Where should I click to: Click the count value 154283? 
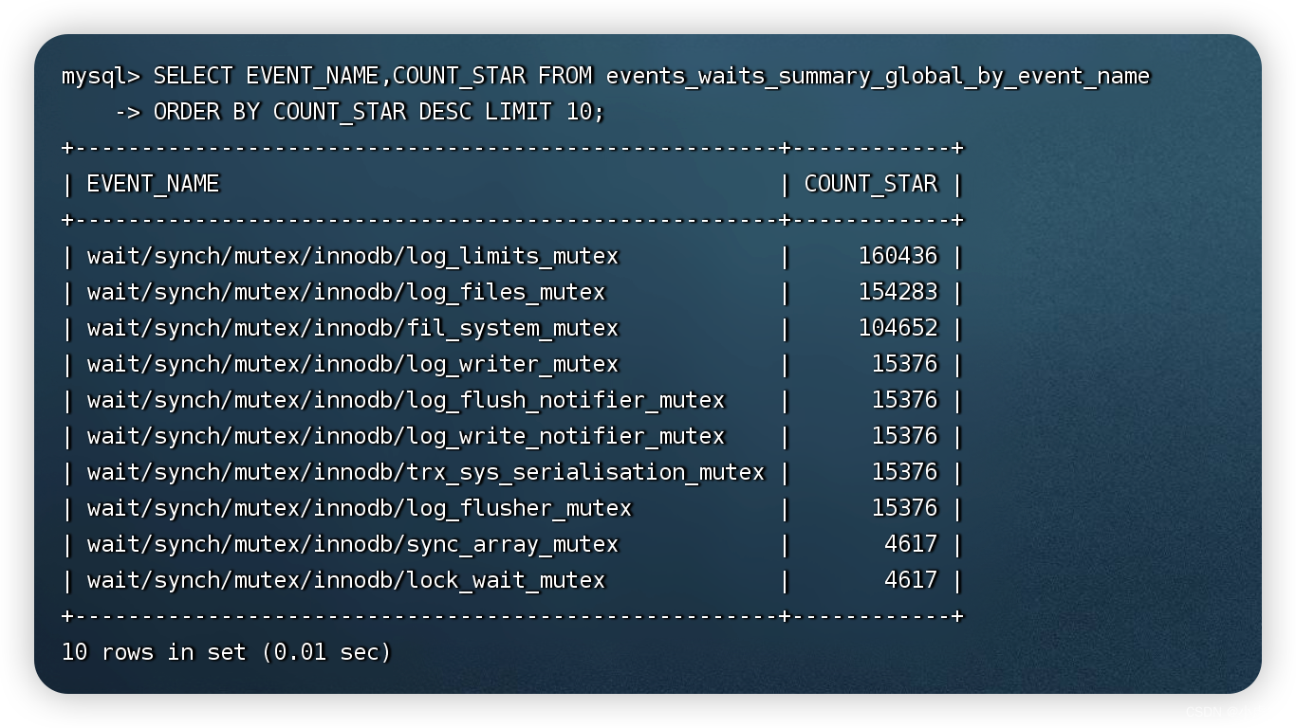pos(898,292)
